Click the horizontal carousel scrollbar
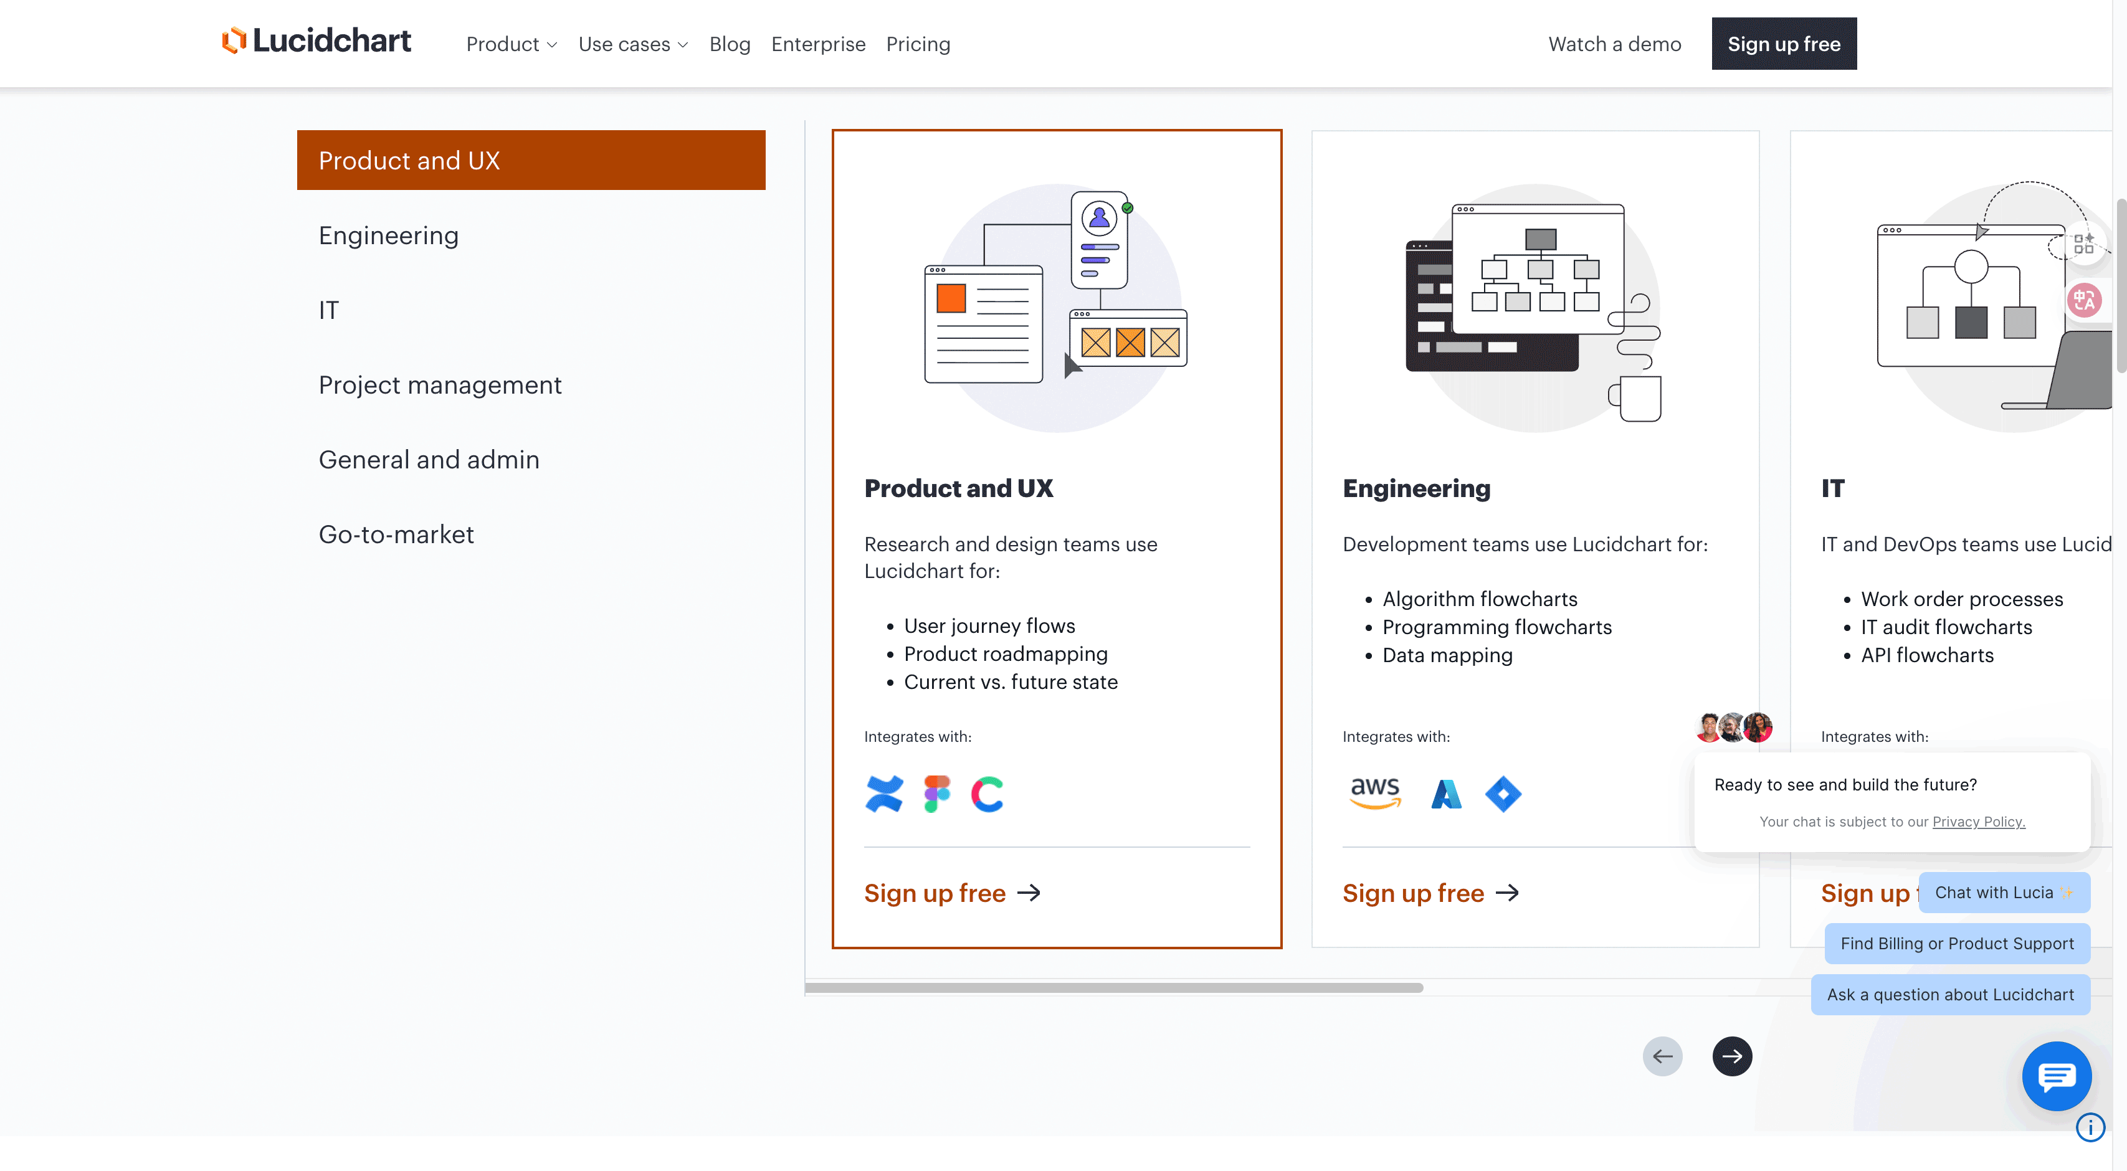 pos(1114,987)
